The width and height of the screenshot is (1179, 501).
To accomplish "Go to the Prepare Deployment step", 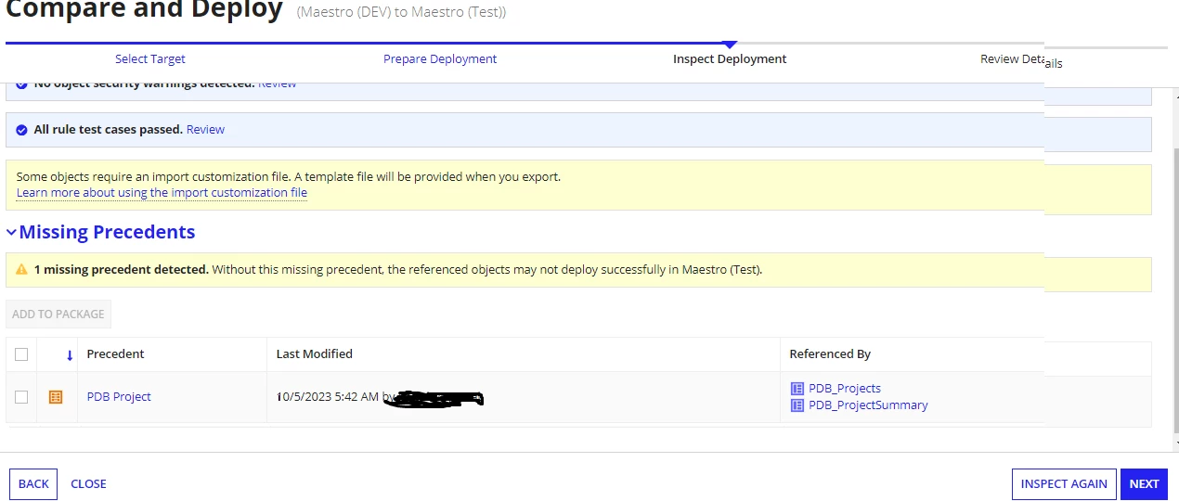I will point(440,58).
